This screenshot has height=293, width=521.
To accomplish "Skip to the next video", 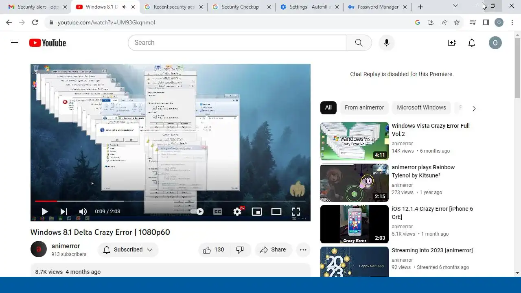I will (64, 211).
